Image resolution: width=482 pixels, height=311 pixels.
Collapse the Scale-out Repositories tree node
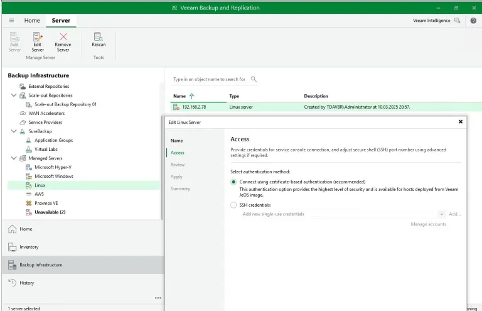(14, 95)
